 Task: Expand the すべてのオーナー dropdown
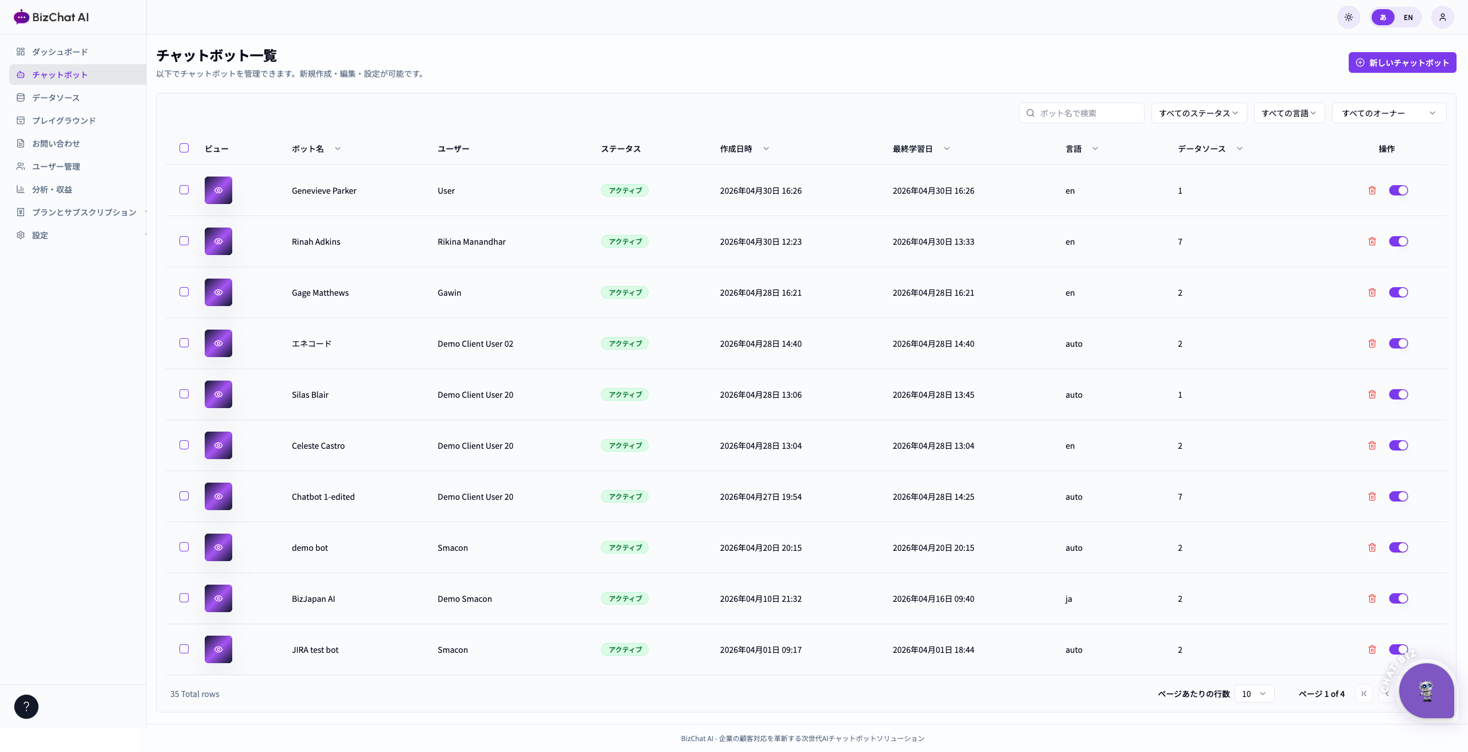point(1389,113)
